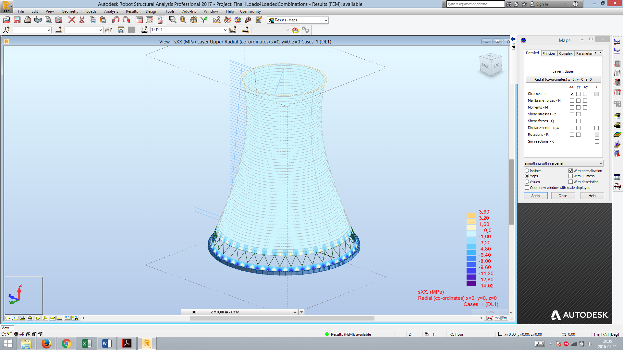Open the Analysis menu
The image size is (623, 350).
coord(111,11)
